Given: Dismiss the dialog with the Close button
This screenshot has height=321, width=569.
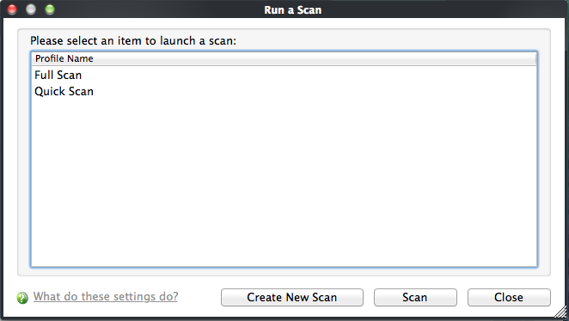Looking at the screenshot, I should [x=509, y=298].
